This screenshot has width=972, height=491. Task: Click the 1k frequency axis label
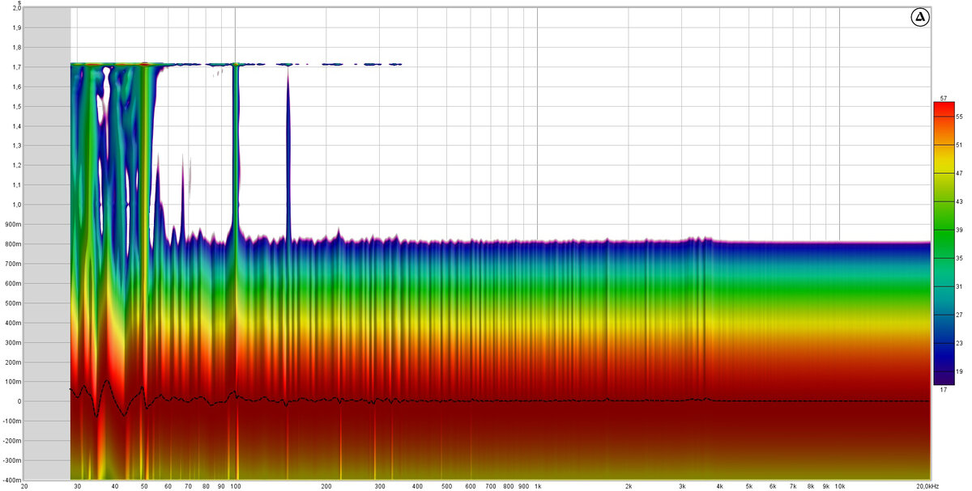pos(537,486)
